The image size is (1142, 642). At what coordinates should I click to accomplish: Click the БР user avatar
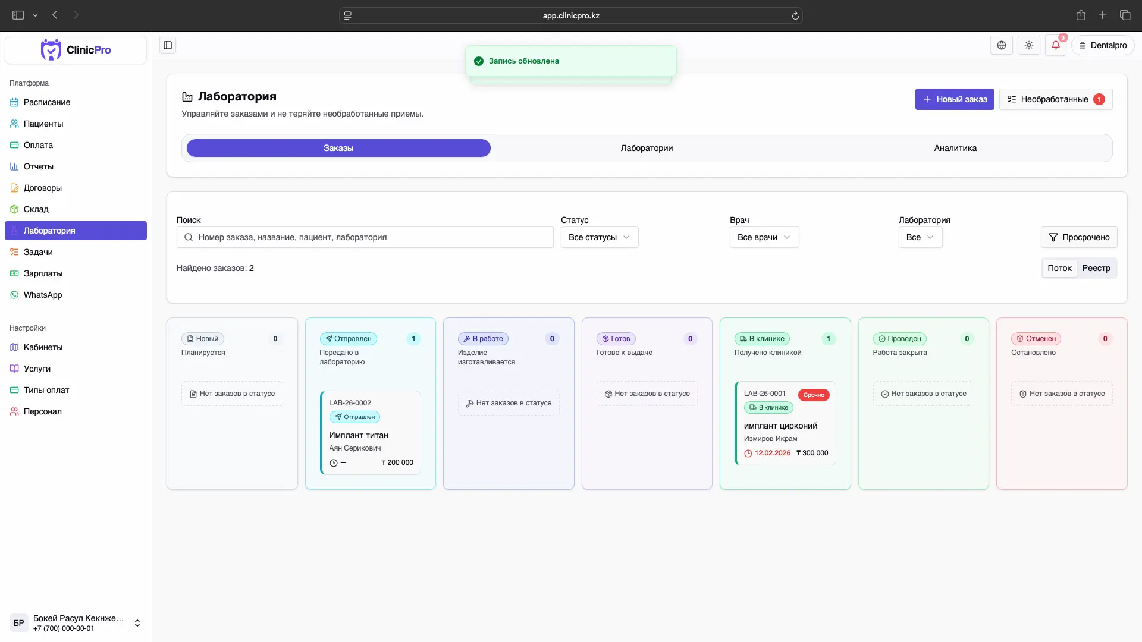click(x=19, y=623)
